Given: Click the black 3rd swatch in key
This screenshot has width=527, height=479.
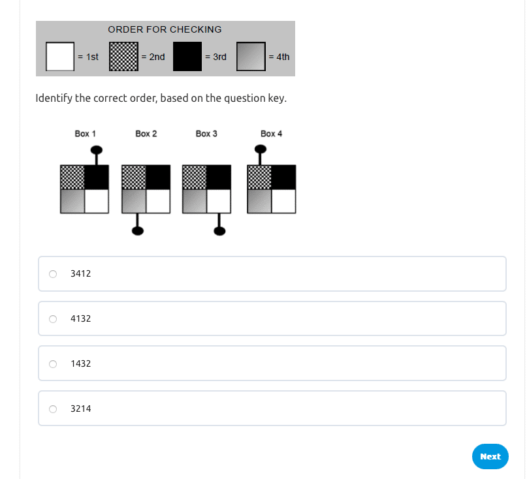Looking at the screenshot, I should point(187,57).
